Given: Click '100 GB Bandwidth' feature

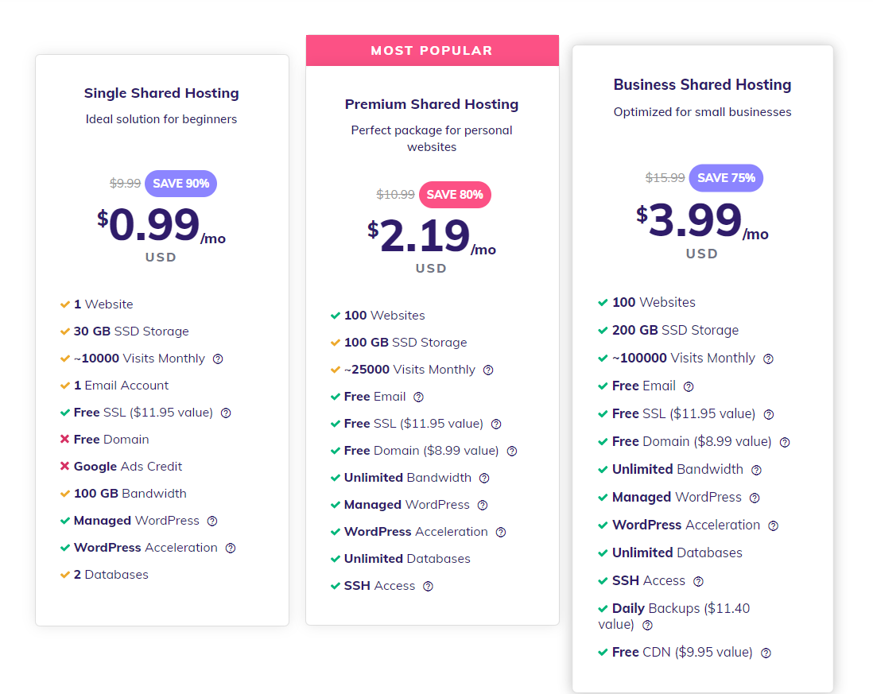Looking at the screenshot, I should (x=130, y=493).
